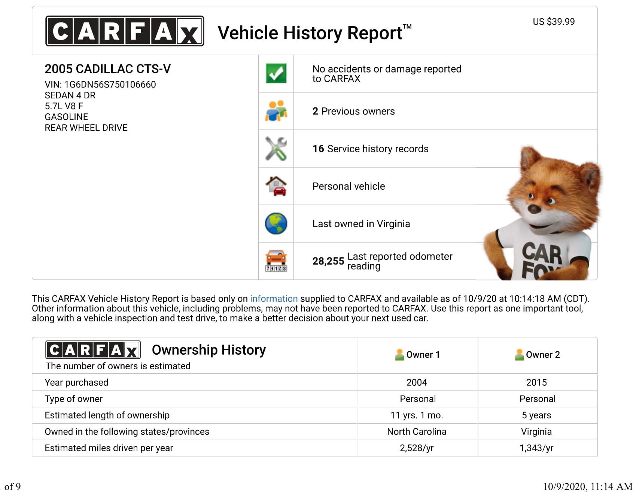Open the blue 'information' link
The width and height of the screenshot is (633, 492).
coord(274,299)
